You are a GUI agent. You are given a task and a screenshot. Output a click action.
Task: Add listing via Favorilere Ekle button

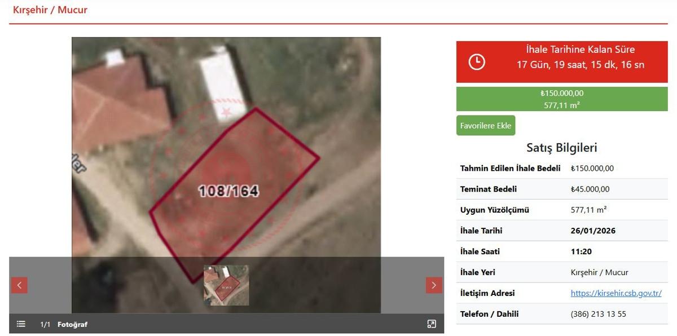[486, 126]
